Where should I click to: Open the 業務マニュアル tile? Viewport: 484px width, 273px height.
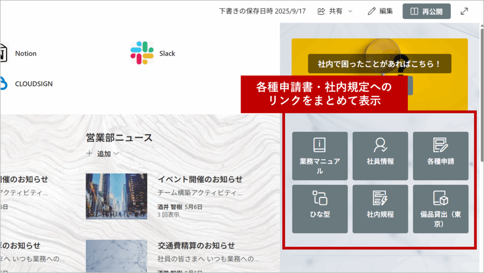(x=320, y=156)
